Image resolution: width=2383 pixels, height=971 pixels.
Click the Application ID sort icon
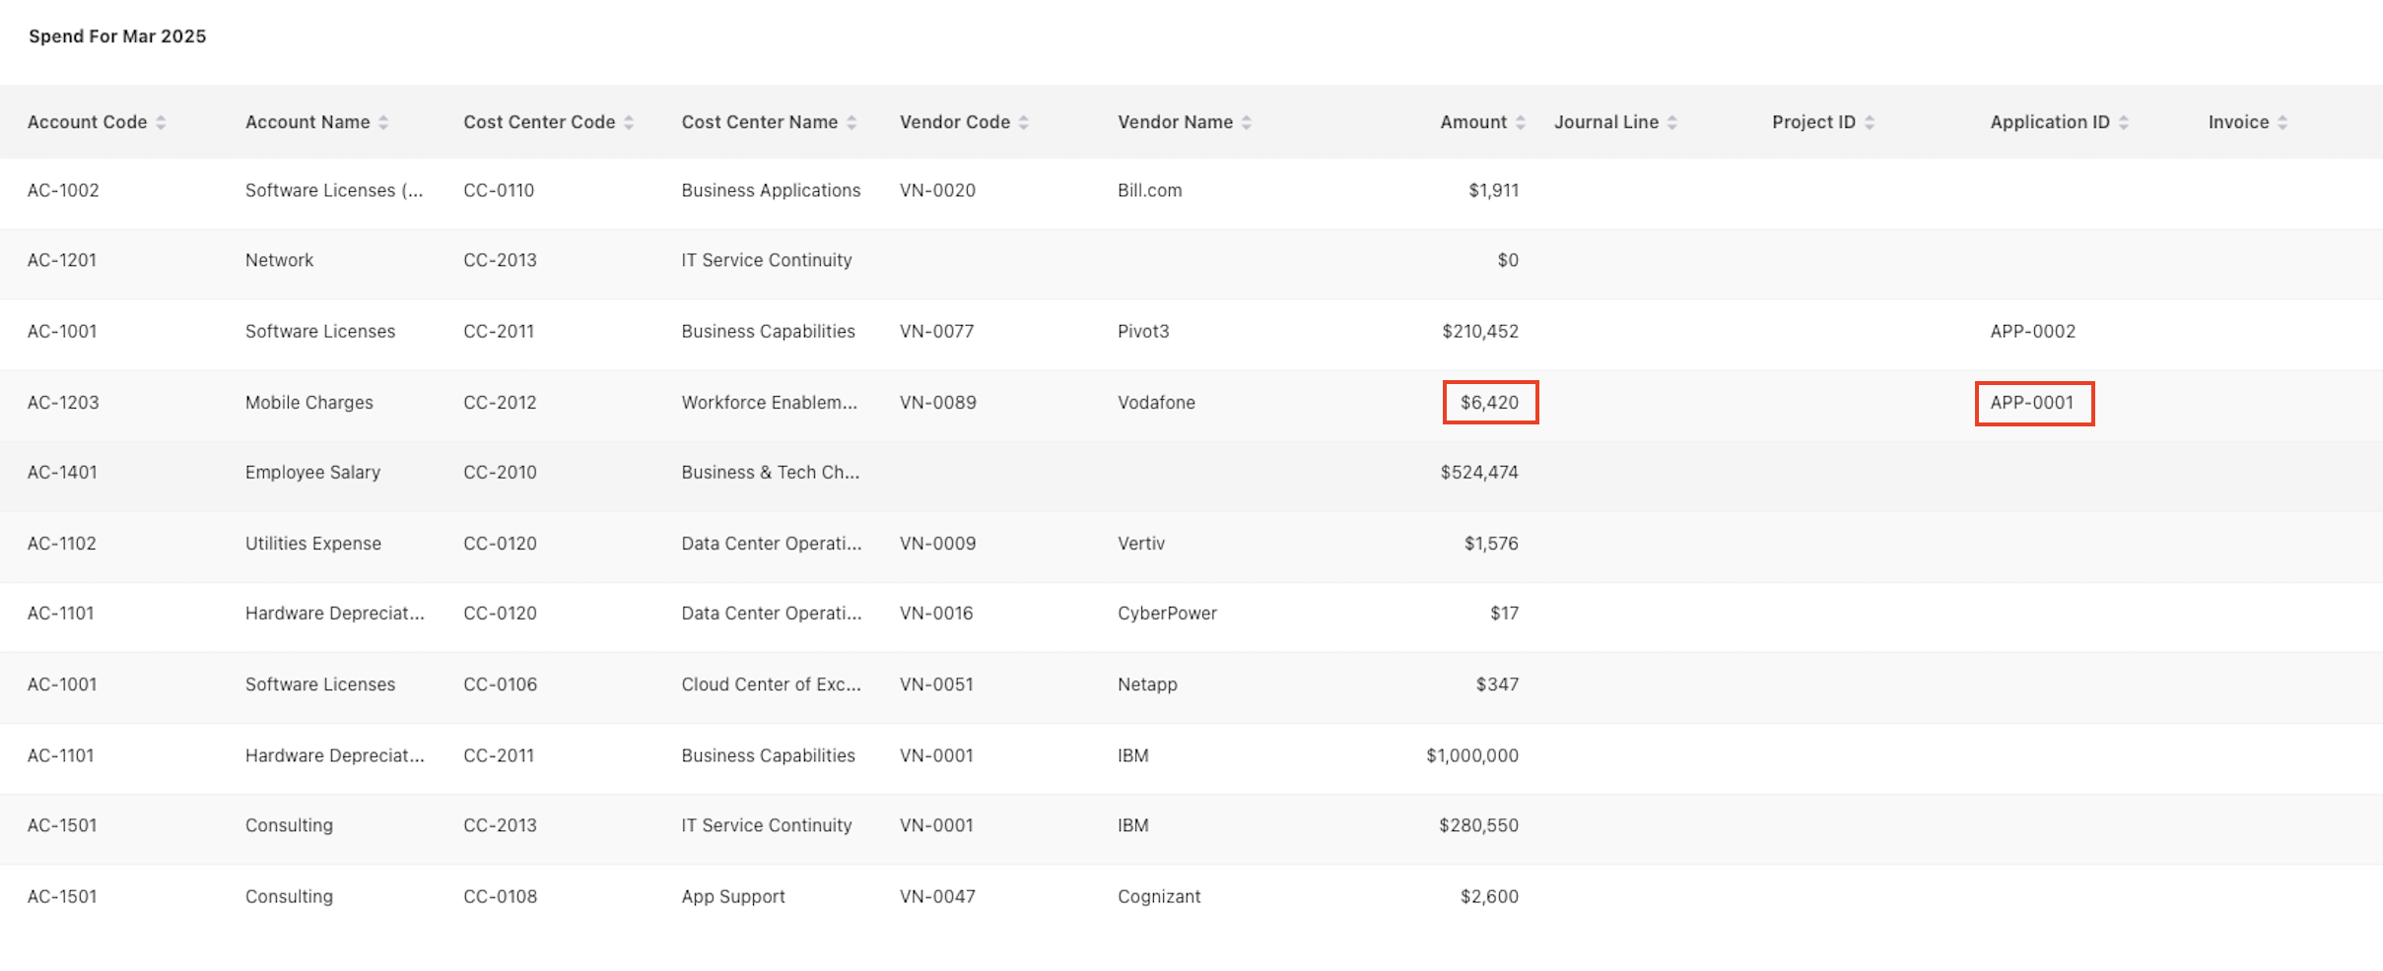click(x=2124, y=122)
